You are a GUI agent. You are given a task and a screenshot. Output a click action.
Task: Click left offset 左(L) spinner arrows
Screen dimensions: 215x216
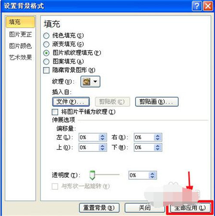102,137
